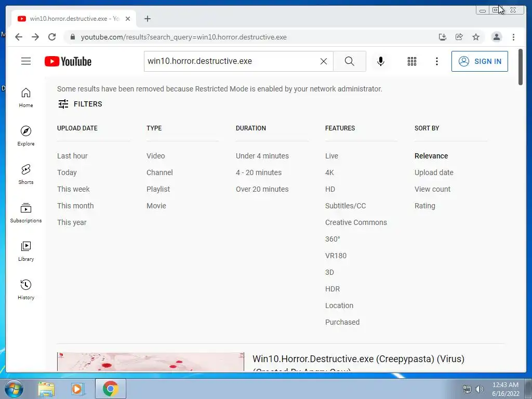This screenshot has width=532, height=399.
Task: Filter uploads by This week
Action: click(x=73, y=189)
